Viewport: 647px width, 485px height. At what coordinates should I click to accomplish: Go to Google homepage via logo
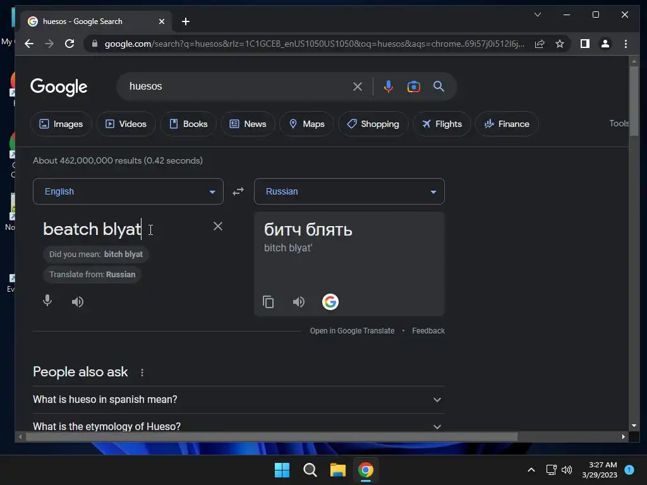point(59,87)
